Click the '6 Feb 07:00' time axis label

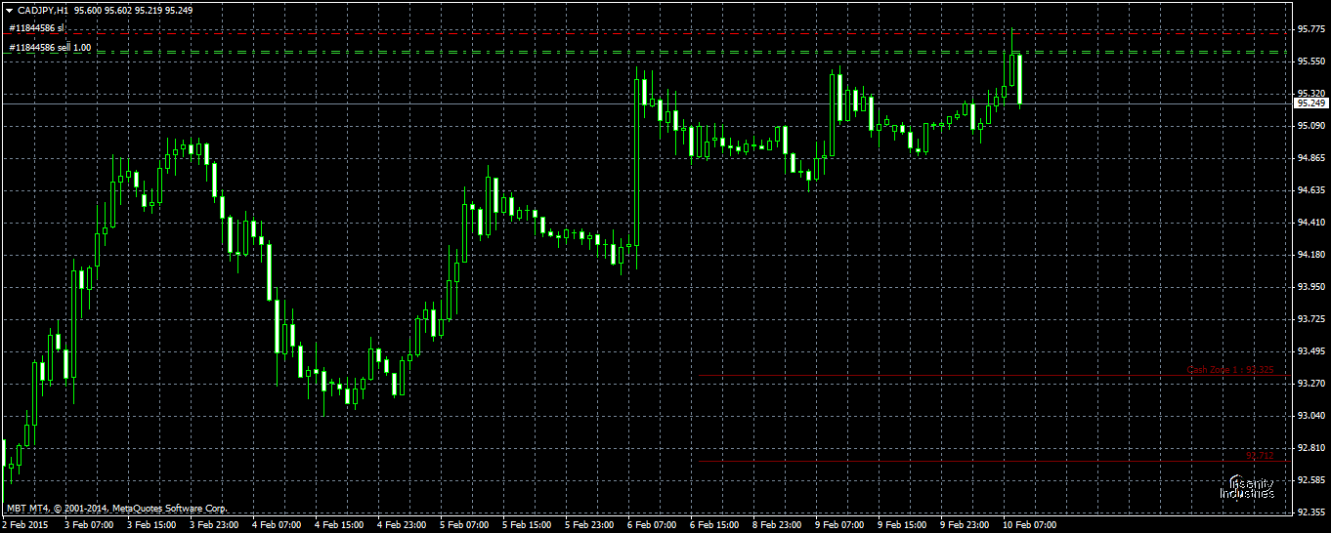pos(652,525)
